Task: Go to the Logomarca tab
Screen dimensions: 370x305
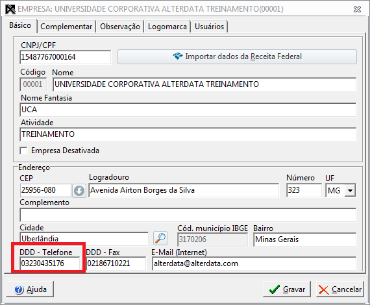Action: coord(167,27)
